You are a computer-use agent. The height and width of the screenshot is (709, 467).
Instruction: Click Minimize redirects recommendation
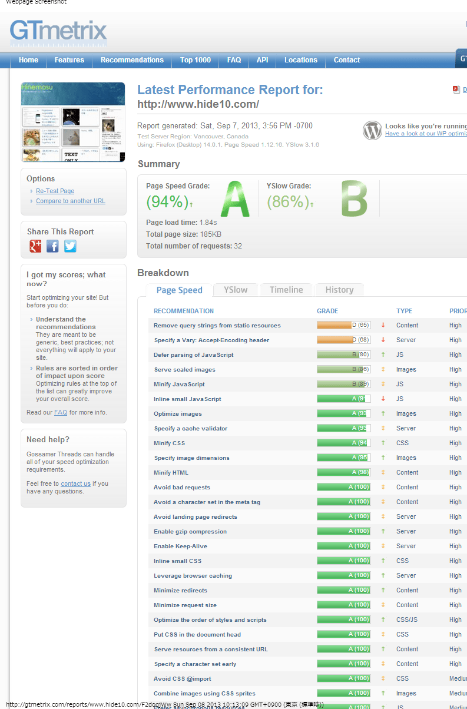[x=180, y=590]
